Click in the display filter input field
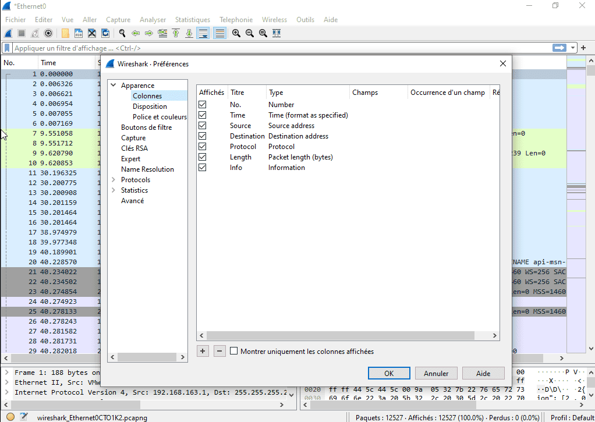The height and width of the screenshot is (422, 595). (281, 48)
